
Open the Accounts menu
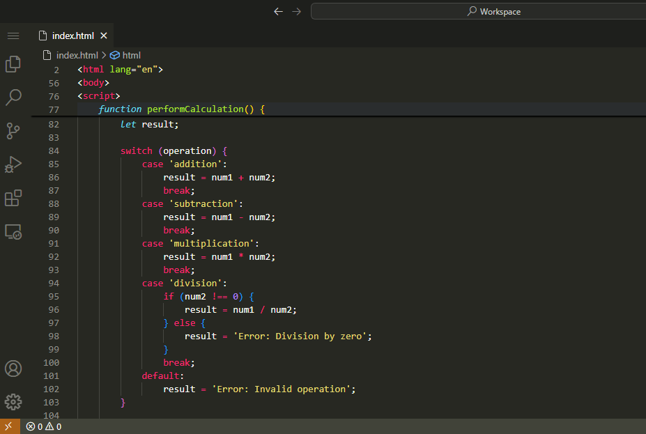click(x=13, y=369)
